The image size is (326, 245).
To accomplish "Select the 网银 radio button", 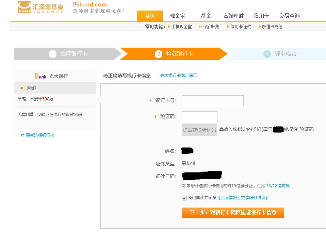I will [x=22, y=88].
